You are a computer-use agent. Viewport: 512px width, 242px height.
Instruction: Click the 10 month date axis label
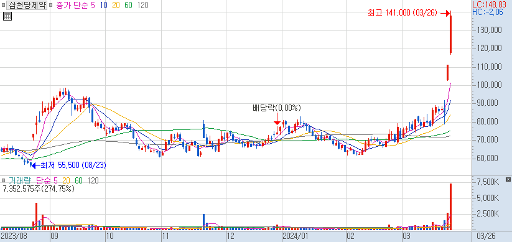[109, 236]
